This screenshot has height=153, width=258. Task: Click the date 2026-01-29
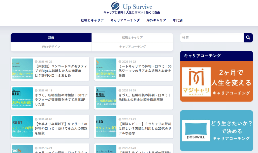(x=45, y=62)
